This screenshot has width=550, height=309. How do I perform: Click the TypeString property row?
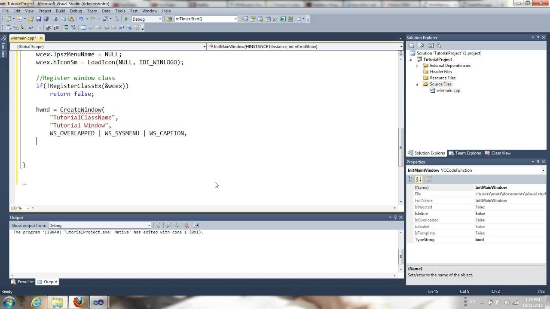pos(476,240)
